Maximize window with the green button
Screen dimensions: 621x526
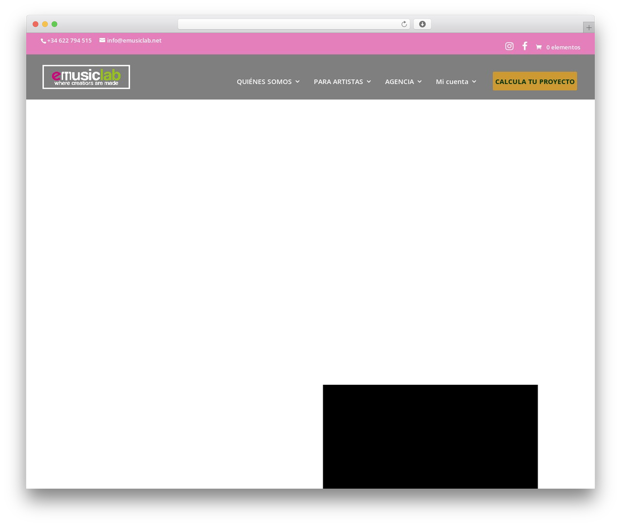click(x=54, y=24)
